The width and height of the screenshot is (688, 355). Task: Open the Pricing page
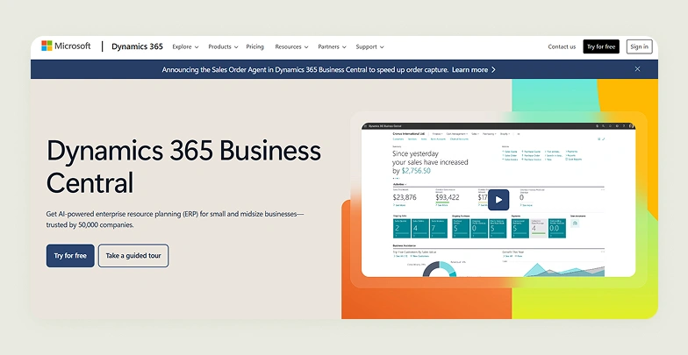[x=254, y=47]
